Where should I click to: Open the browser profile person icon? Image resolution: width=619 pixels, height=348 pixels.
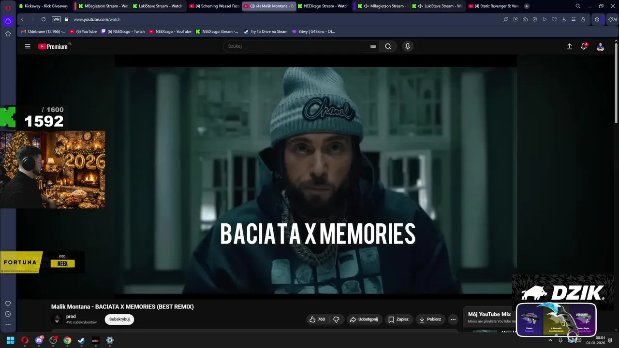[x=583, y=19]
